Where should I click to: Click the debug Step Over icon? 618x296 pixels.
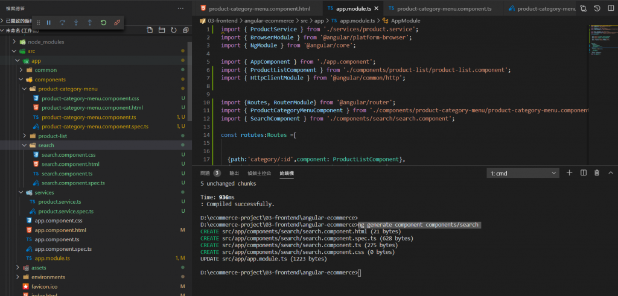62,22
